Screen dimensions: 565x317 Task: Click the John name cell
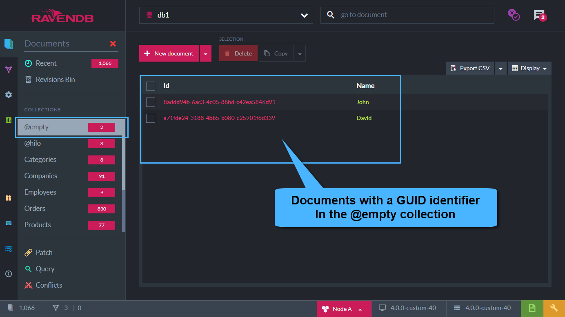(x=363, y=102)
